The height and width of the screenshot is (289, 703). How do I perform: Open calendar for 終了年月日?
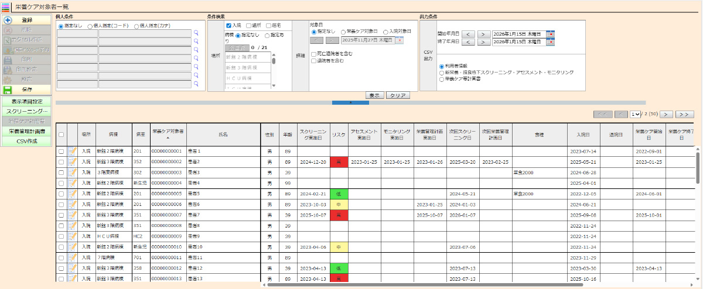pyautogui.click(x=550, y=42)
